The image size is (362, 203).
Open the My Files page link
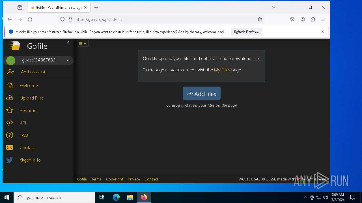point(222,70)
